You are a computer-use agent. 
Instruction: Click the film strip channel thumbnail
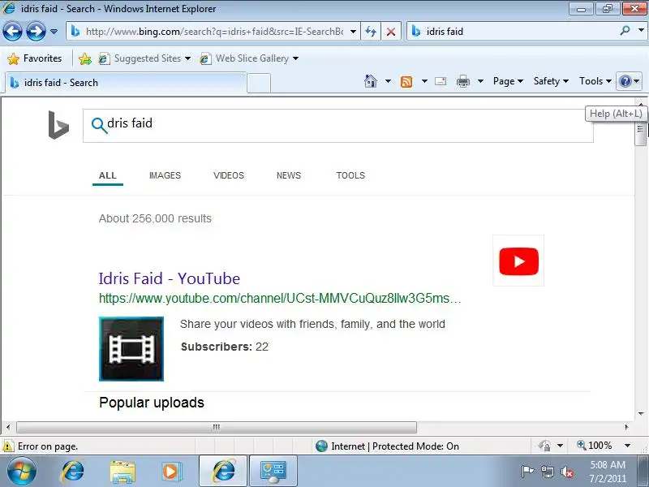tap(131, 349)
